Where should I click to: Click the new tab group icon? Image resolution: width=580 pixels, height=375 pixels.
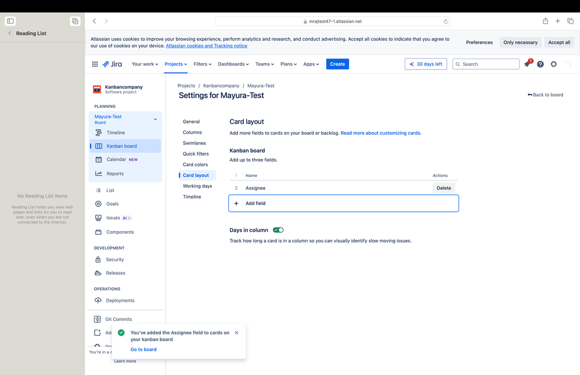(x=75, y=21)
